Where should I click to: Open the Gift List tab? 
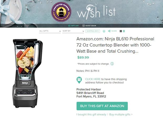click(73, 26)
